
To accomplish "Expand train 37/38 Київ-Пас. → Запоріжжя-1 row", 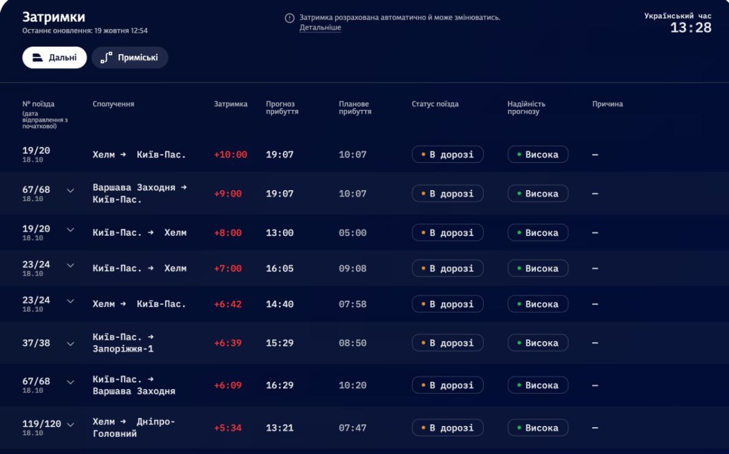I will 70,343.
